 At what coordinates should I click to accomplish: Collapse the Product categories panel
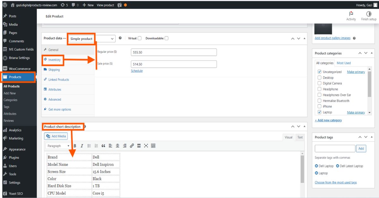pyautogui.click(x=372, y=53)
